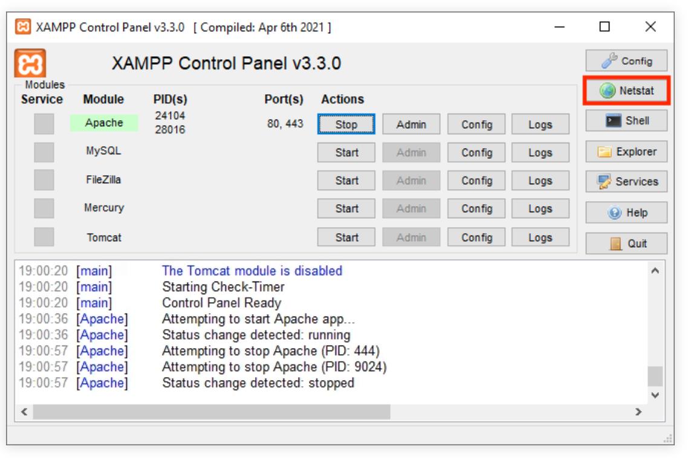
Task: Quit the XAMPP Control Panel
Action: point(626,244)
